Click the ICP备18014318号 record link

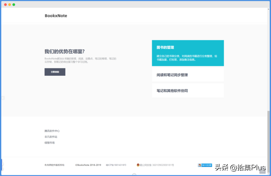[116, 165]
